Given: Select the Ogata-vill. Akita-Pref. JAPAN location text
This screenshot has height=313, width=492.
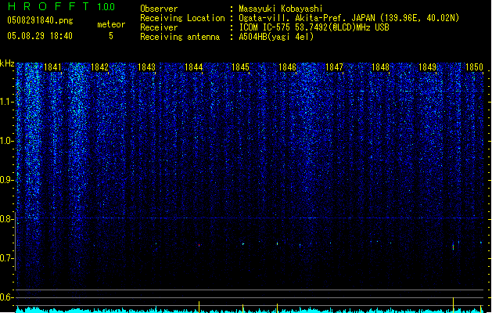Looking at the screenshot, I should (349, 18).
